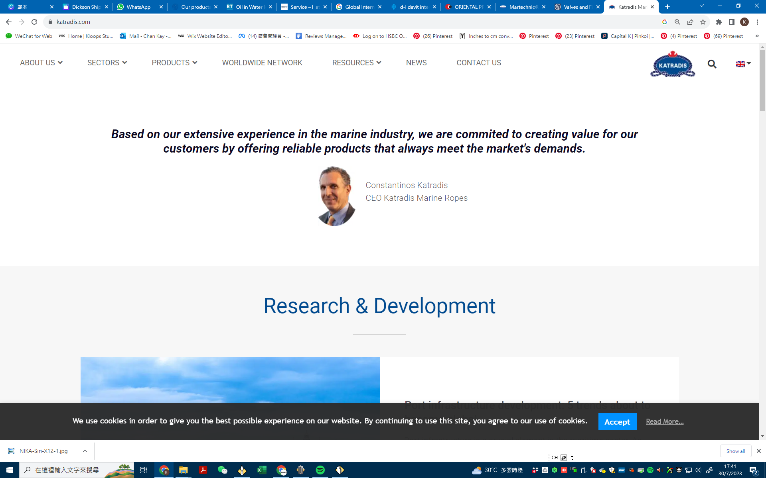
Task: Open the WORLDWIDE NETWORK menu item
Action: point(262,63)
